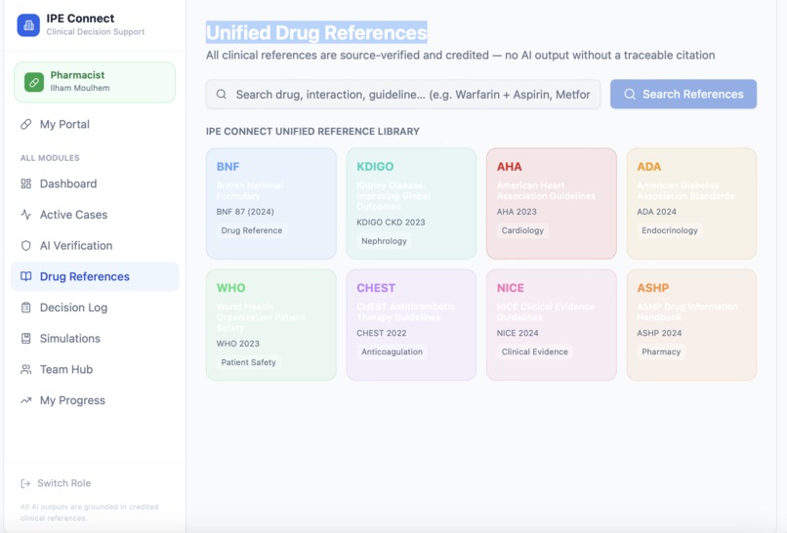Click the Search References button
Screen dimensions: 787x533
(x=683, y=94)
